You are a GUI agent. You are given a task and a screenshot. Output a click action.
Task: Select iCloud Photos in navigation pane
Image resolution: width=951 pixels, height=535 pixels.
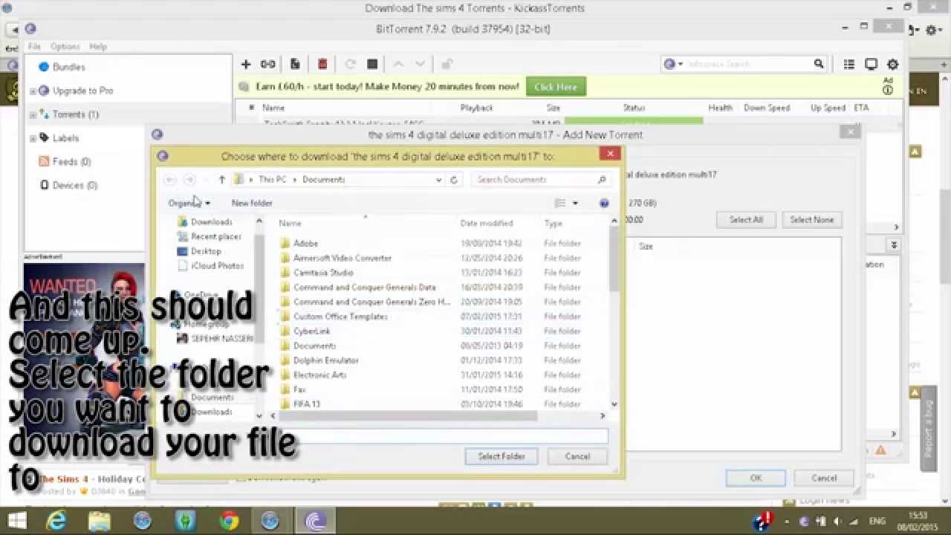click(217, 265)
